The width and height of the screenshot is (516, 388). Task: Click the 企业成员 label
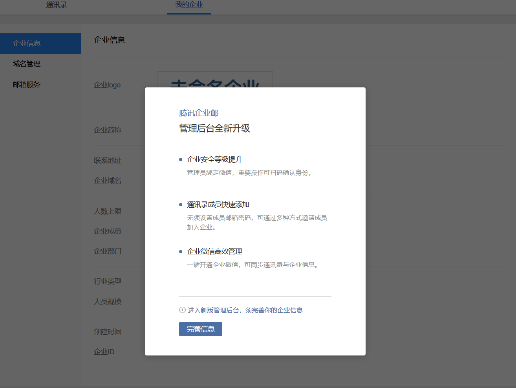pos(108,231)
